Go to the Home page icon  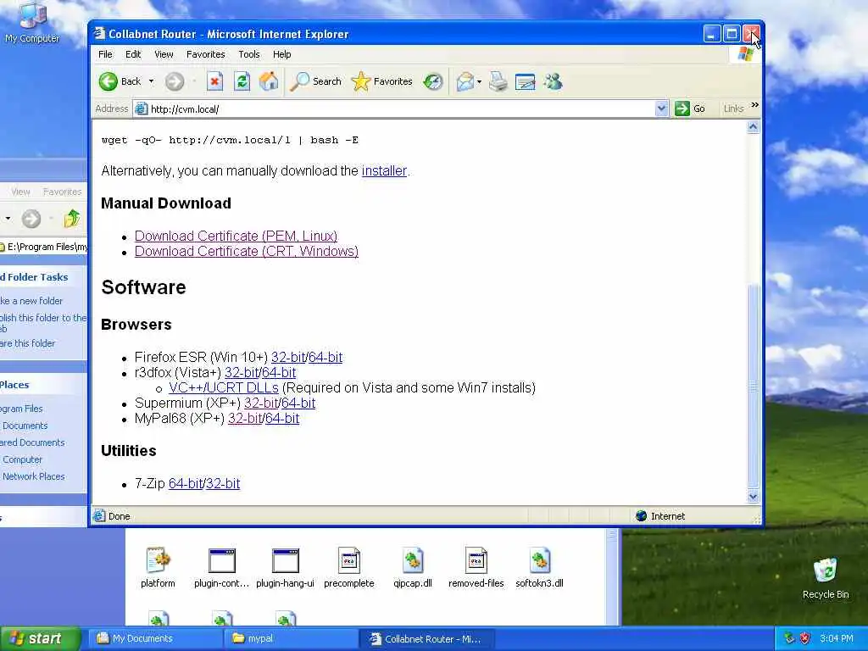click(x=269, y=81)
